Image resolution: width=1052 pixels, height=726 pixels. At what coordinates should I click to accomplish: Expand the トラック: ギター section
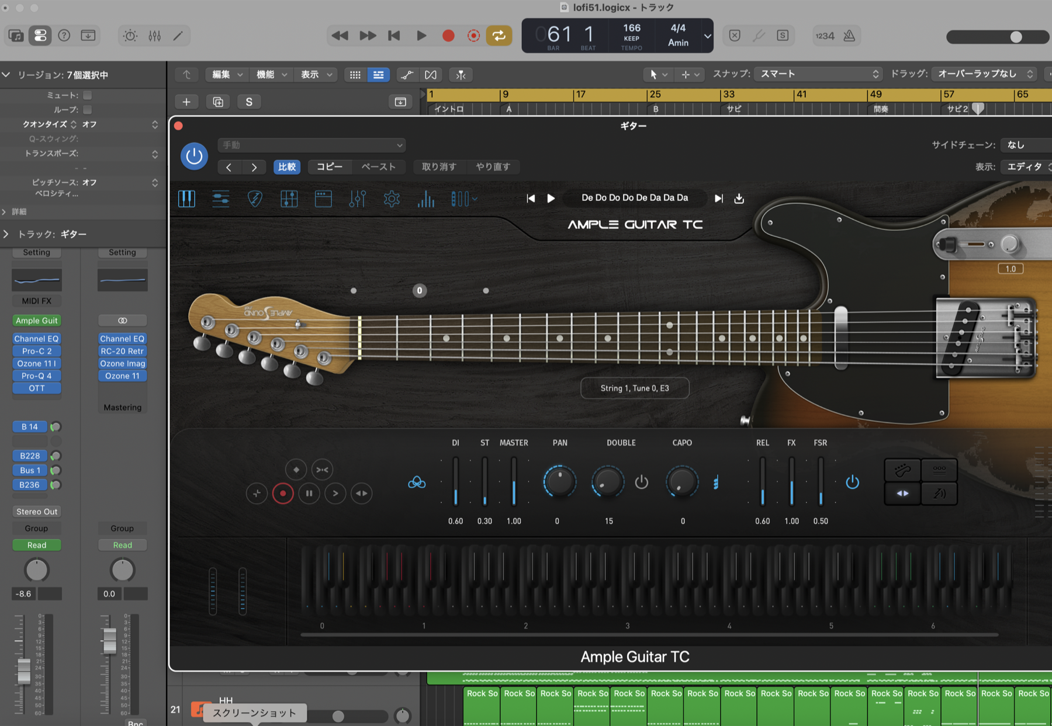pyautogui.click(x=6, y=234)
